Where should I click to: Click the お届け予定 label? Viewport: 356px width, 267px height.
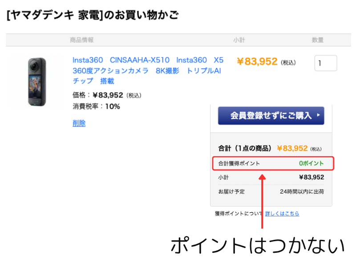click(x=231, y=192)
